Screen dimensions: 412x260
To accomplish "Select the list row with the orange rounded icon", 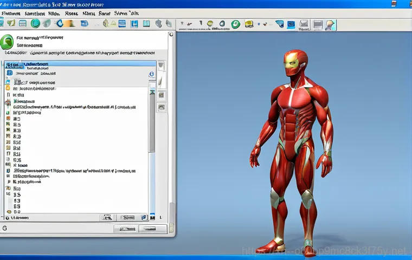I will coord(76,89).
